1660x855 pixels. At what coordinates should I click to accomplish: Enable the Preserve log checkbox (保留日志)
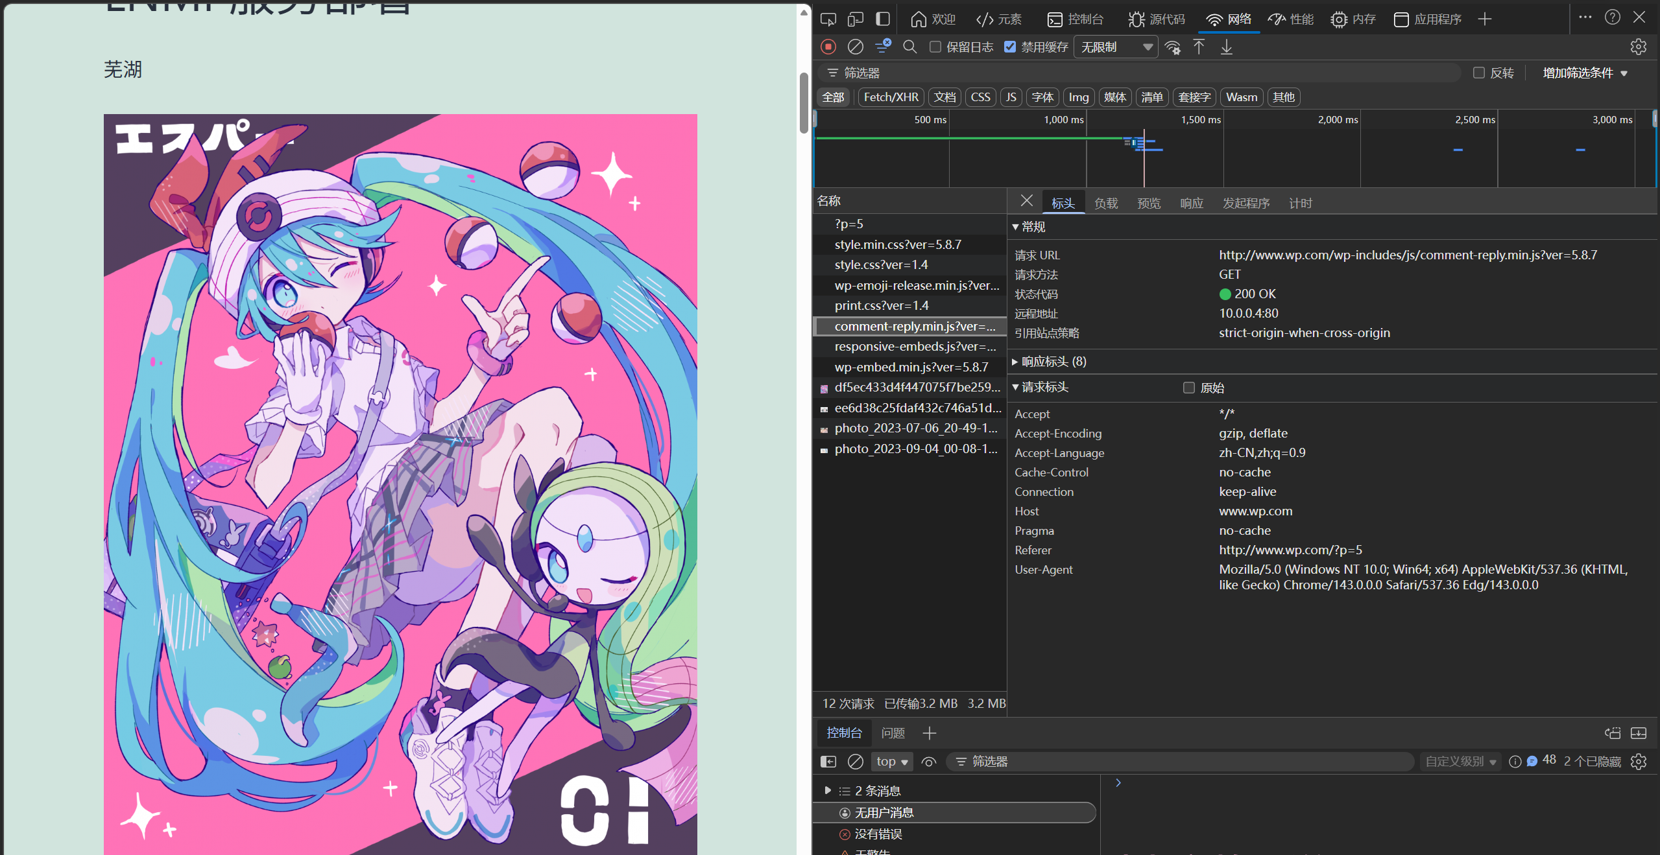pyautogui.click(x=935, y=47)
